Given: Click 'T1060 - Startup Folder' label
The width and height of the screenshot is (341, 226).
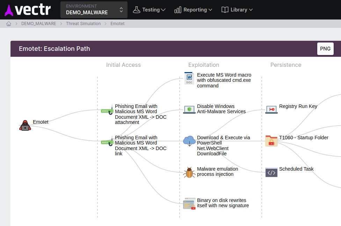Looking at the screenshot, I should click(304, 138).
